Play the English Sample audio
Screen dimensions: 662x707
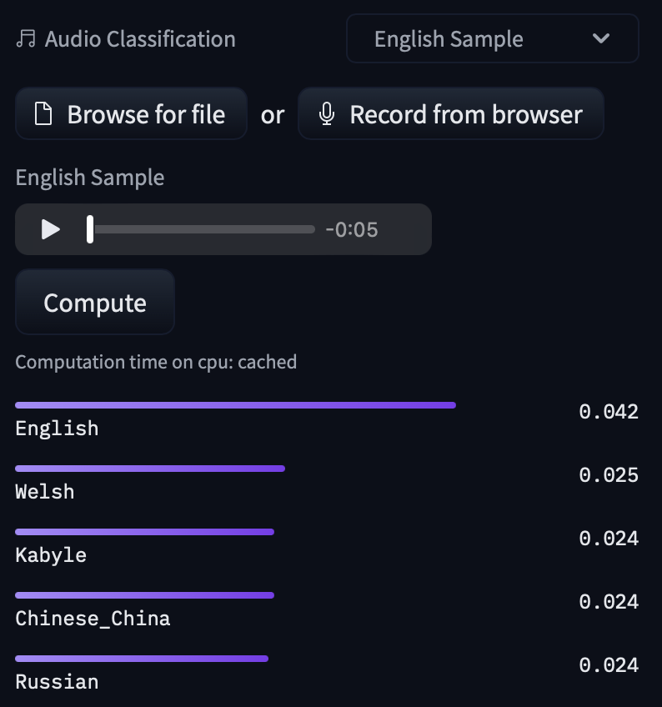51,229
